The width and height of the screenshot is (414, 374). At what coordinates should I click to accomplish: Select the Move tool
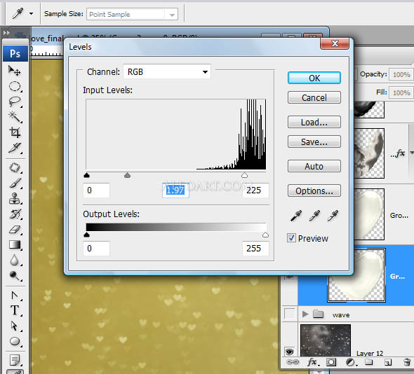[15, 71]
